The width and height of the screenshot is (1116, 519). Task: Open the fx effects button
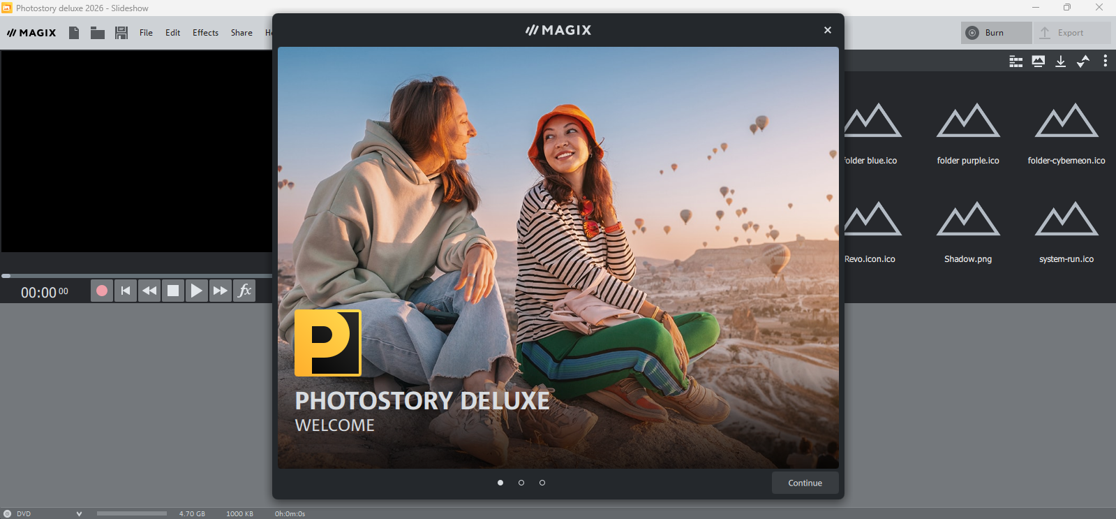pos(244,291)
